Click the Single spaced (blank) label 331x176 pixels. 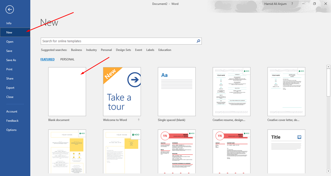coord(171,120)
